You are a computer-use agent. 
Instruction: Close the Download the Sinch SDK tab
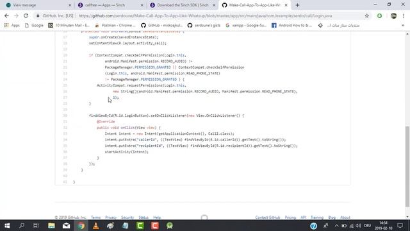click(x=214, y=5)
